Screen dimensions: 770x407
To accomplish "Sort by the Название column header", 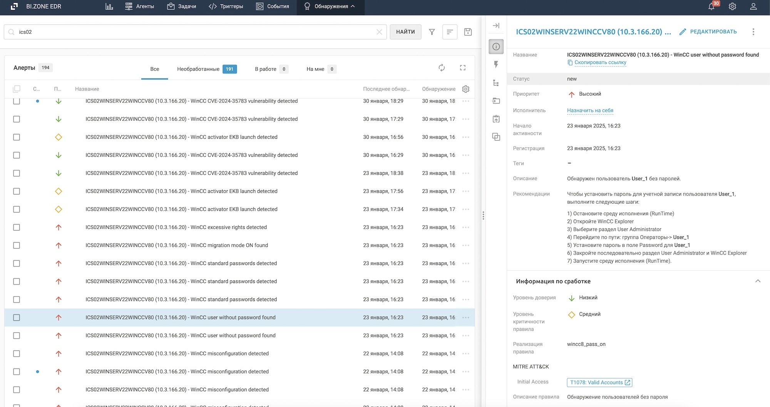I will (x=87, y=89).
